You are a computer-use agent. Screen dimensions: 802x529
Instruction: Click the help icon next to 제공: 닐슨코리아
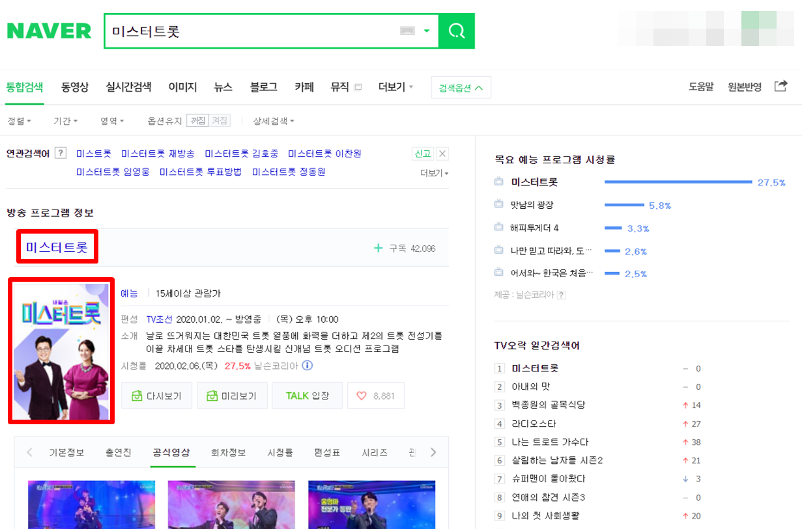click(561, 295)
